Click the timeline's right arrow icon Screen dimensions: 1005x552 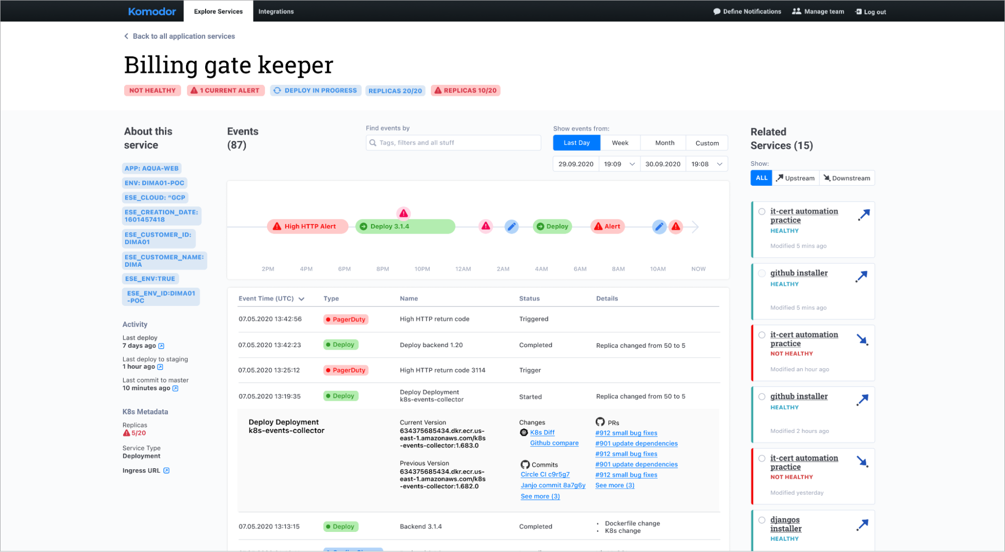pyautogui.click(x=695, y=227)
